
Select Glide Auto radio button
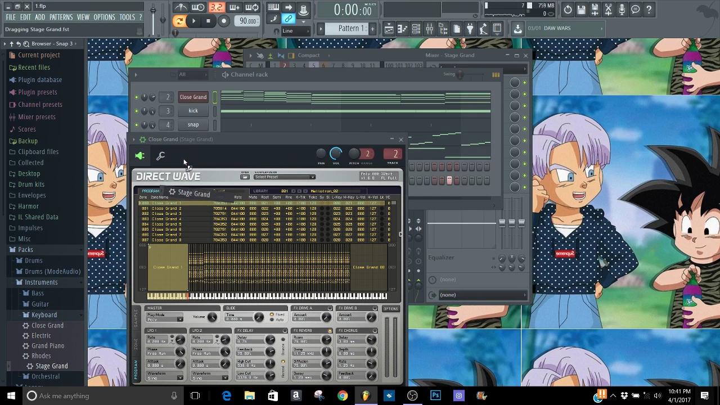(272, 320)
